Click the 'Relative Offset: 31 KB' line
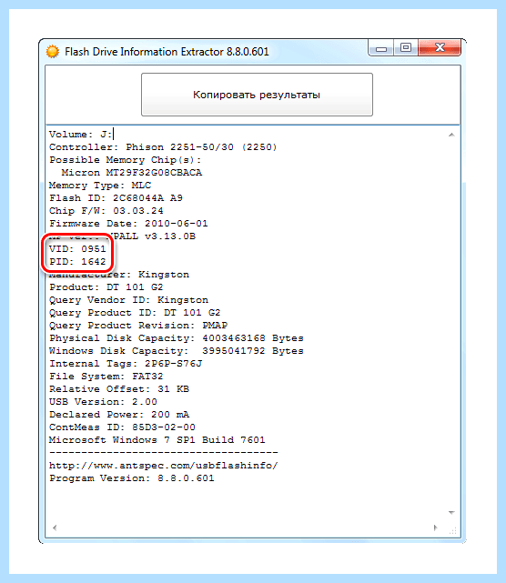Screen dimensions: 506x583 click(x=119, y=389)
